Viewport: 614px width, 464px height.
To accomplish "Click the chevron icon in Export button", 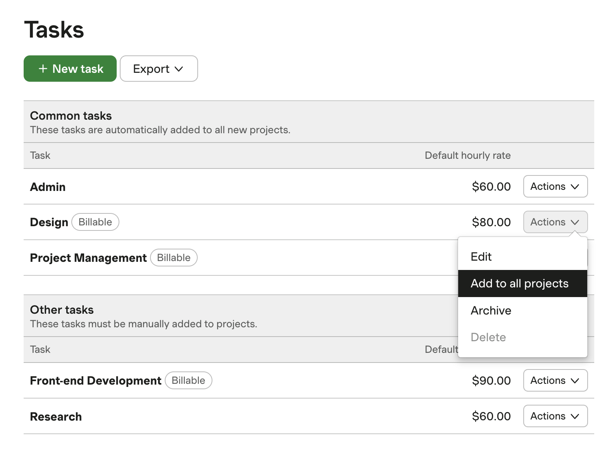I will [x=179, y=69].
